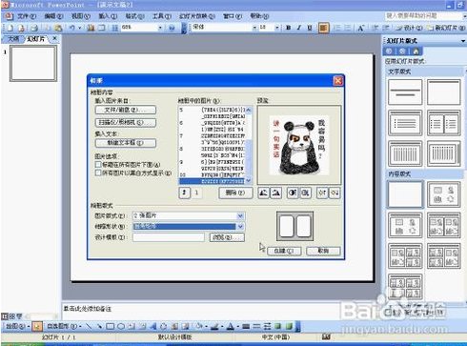Viewport: 467px width, 346px height.
Task: Open the zoom percentage dropdown
Action: click(x=160, y=28)
